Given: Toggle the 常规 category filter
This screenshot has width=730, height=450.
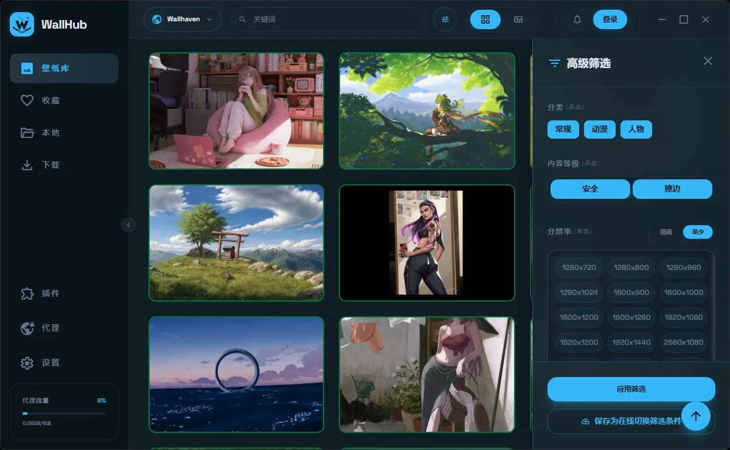Looking at the screenshot, I should click(563, 129).
